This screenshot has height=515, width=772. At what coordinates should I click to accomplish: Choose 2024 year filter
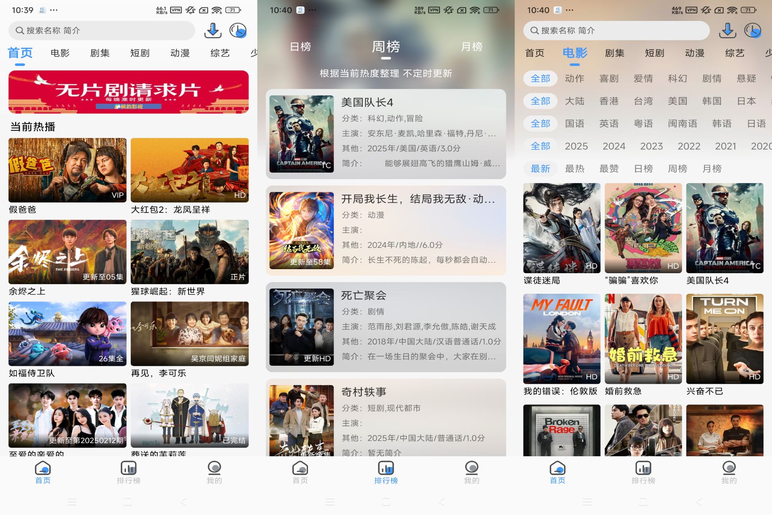pos(614,146)
